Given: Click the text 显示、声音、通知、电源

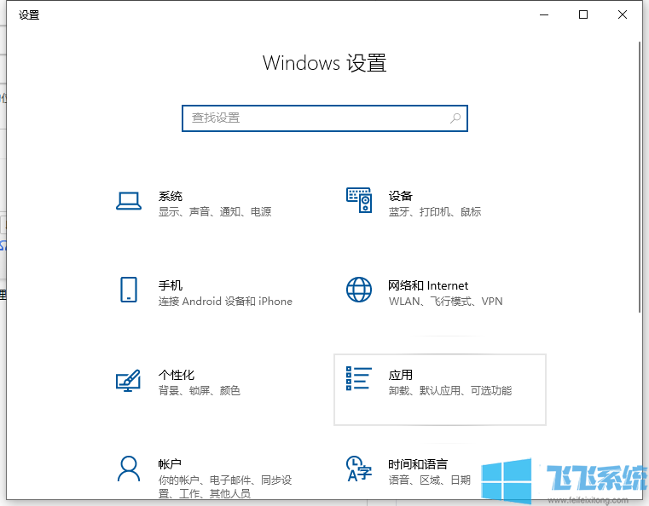Looking at the screenshot, I should pos(215,211).
